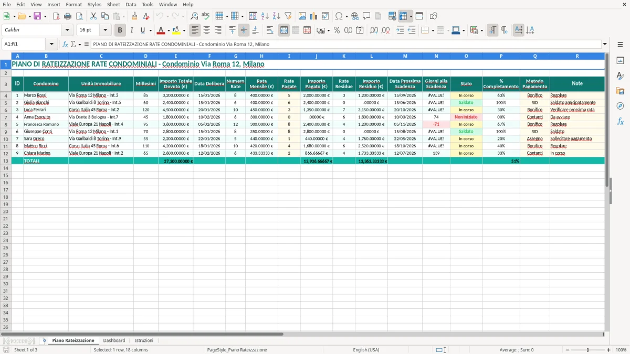
Task: Insert pivot table icon
Action: pyautogui.click(x=325, y=16)
